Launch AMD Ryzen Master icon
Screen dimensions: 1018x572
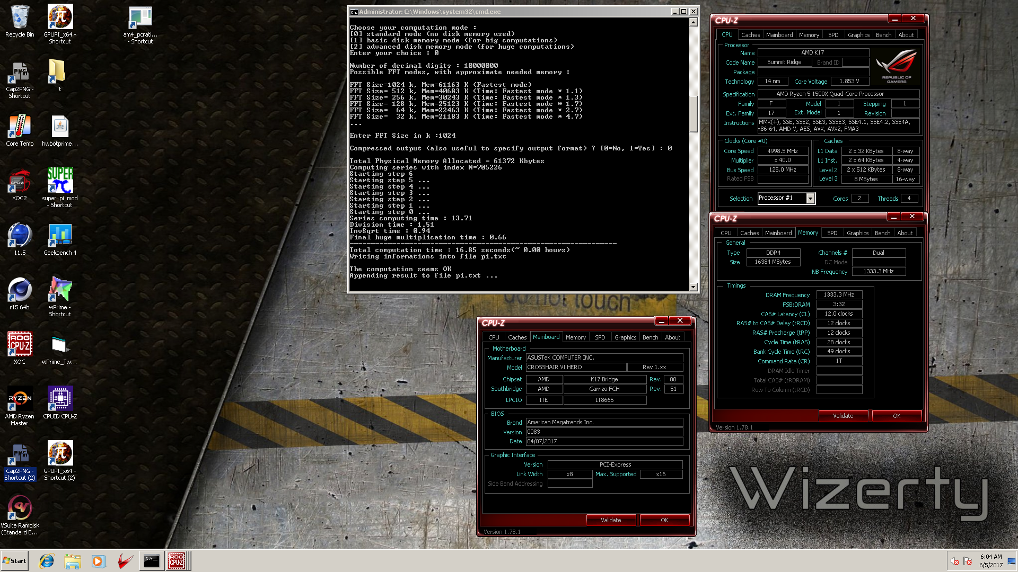click(20, 406)
